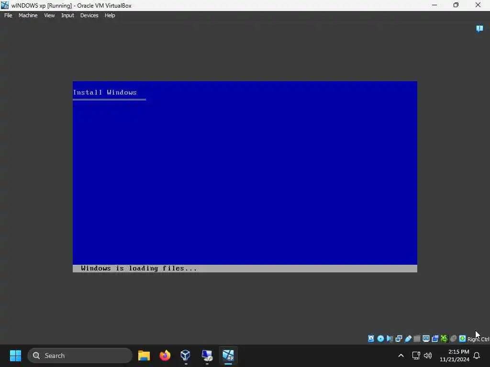This screenshot has width=490, height=367.
Task: Show hidden system tray icons
Action: [401, 356]
